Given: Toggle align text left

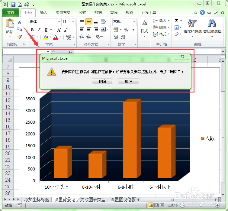Looking at the screenshot, I should [82, 29].
